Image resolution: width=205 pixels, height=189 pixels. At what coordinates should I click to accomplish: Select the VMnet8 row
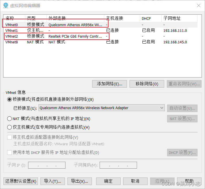[x=101, y=42]
